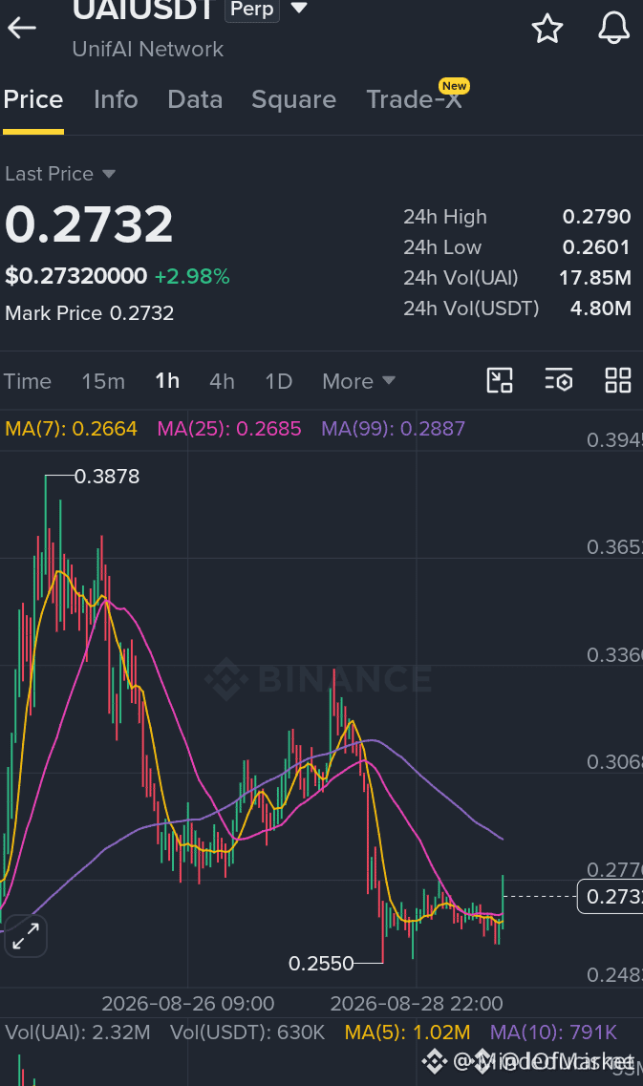Open the Square tab
The width and height of the screenshot is (643, 1086).
293,99
